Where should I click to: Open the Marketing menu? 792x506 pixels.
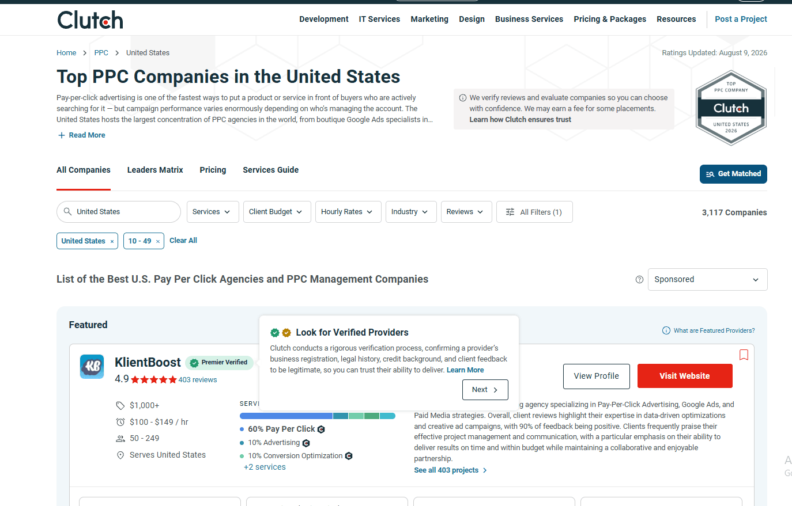[x=429, y=19]
